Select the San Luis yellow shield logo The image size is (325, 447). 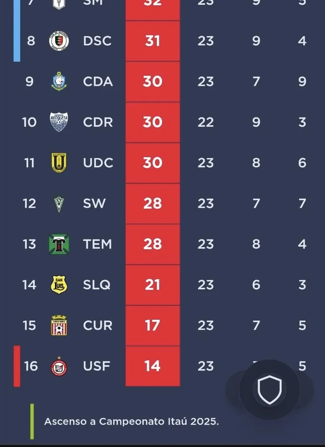click(59, 284)
